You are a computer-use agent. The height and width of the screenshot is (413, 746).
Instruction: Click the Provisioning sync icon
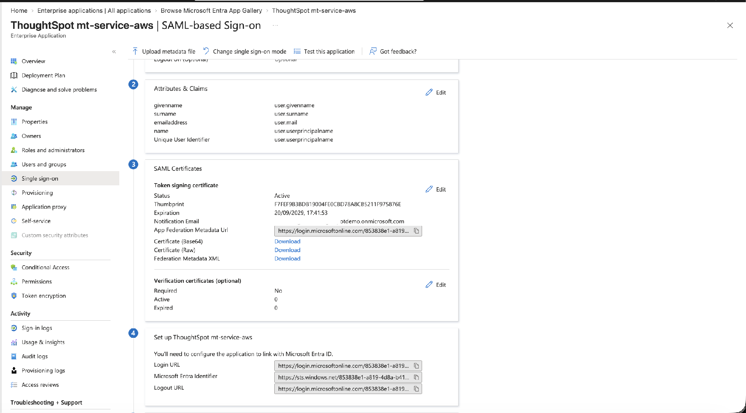coord(14,193)
